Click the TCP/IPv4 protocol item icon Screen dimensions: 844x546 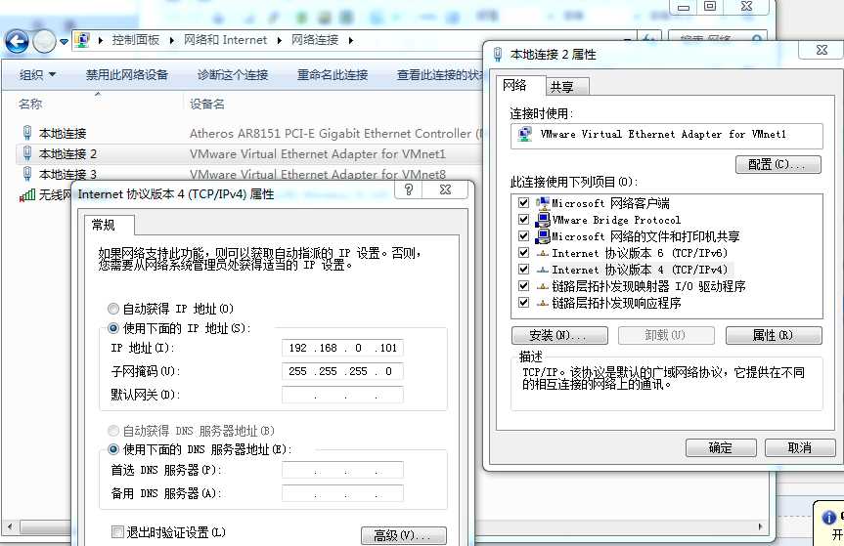543,270
